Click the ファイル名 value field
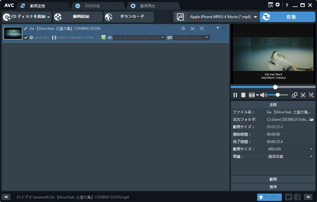317x202 pixels. [290, 112]
